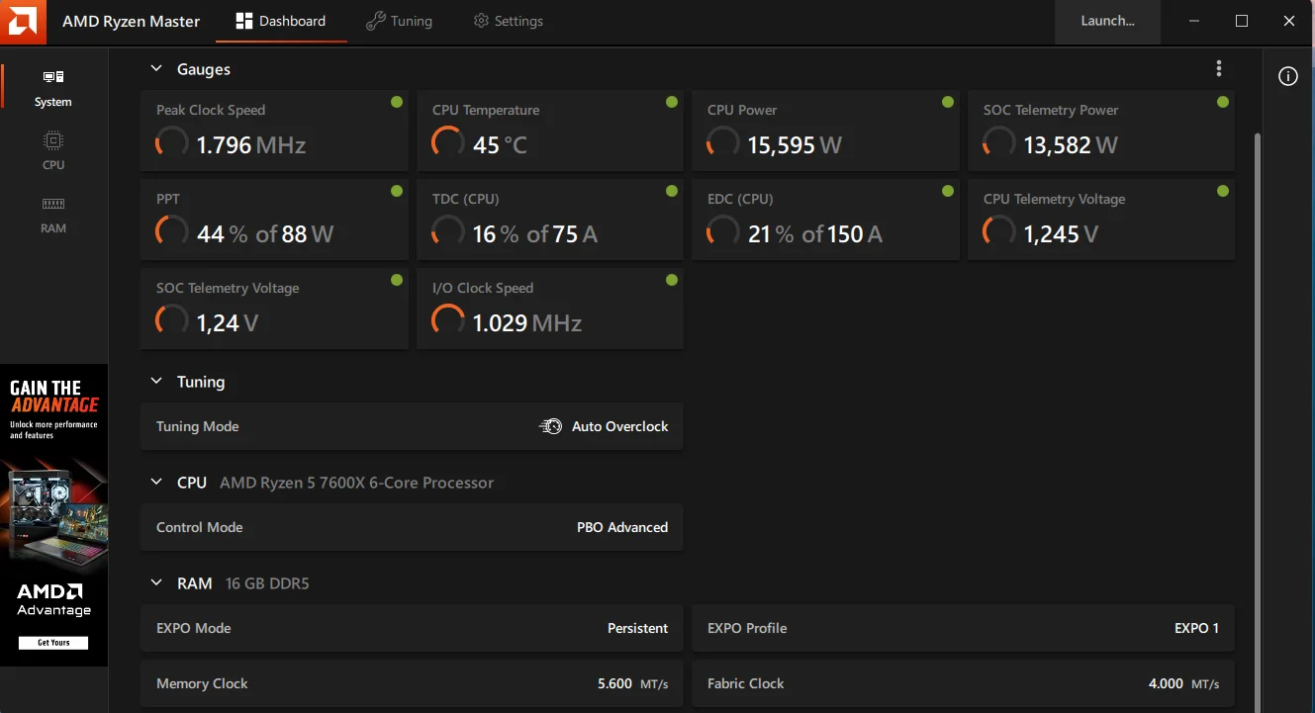The width and height of the screenshot is (1315, 713).
Task: Switch to the Settings tab
Action: (508, 21)
